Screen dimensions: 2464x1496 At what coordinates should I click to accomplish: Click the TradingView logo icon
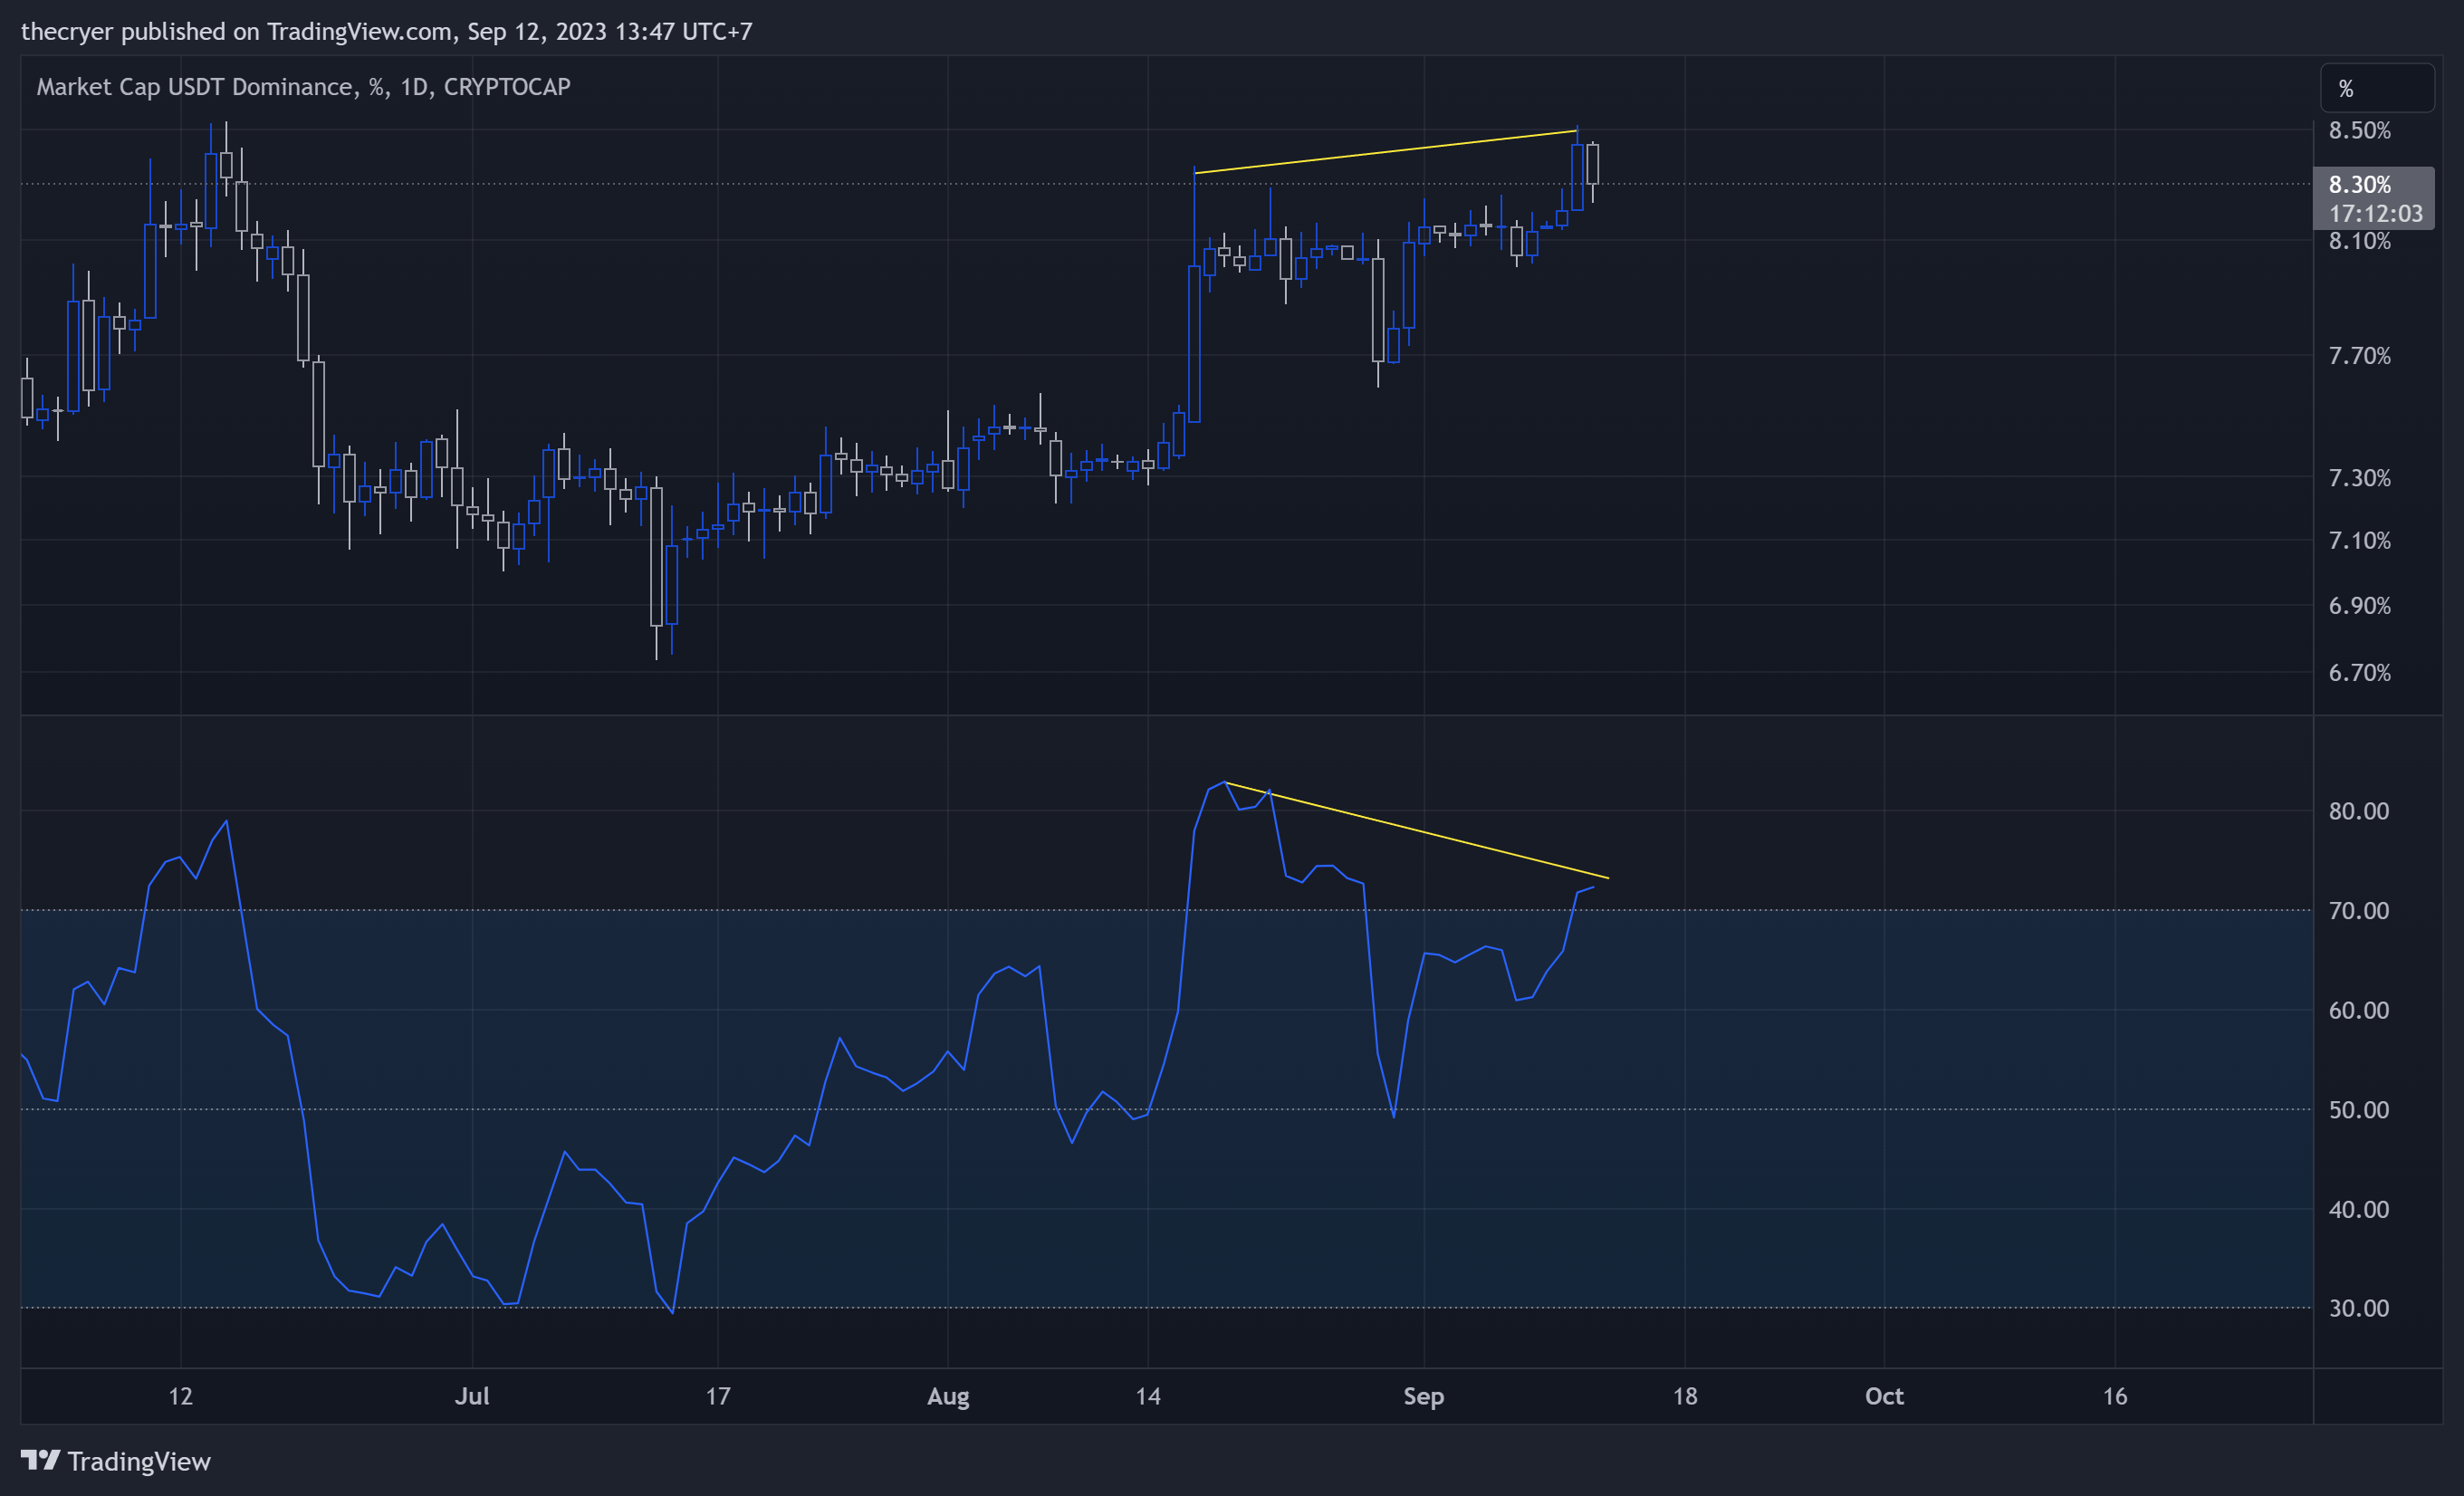[41, 1460]
